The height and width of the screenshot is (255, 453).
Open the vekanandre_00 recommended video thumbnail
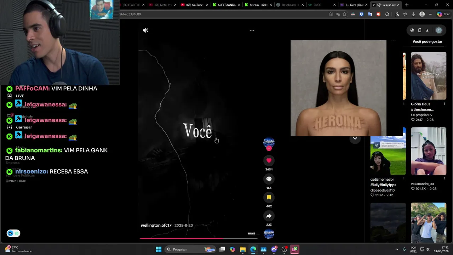coord(429,151)
